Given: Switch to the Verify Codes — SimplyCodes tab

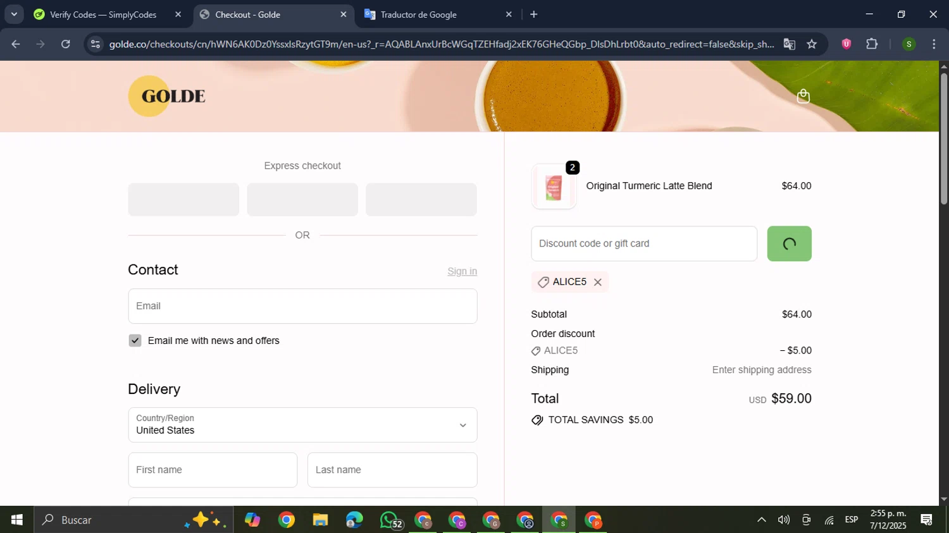Looking at the screenshot, I should [103, 15].
